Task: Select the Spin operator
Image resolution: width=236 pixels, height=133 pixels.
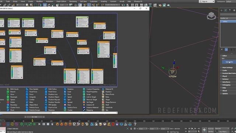Action: point(67,100)
